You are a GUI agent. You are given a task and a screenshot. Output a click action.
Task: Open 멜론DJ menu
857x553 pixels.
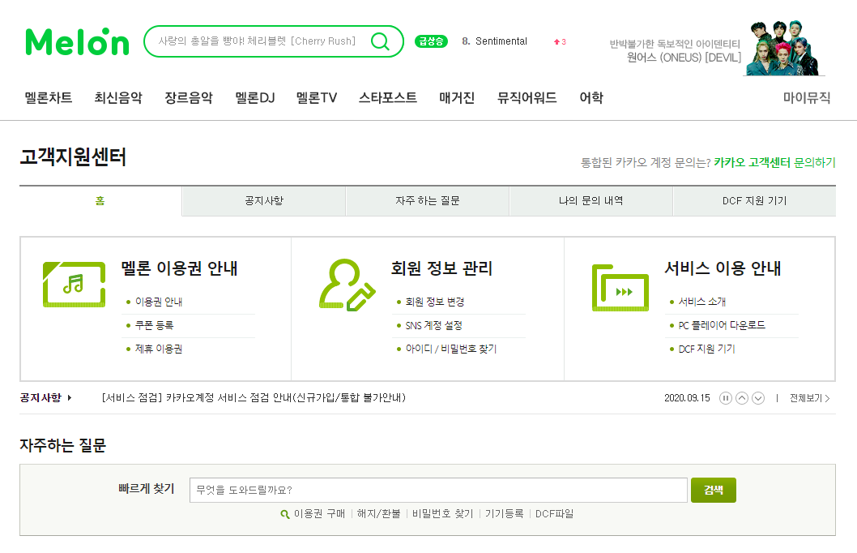click(x=254, y=98)
